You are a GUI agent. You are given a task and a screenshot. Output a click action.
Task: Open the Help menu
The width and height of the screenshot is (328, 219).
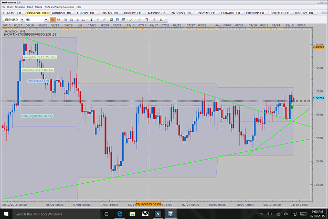point(78,7)
